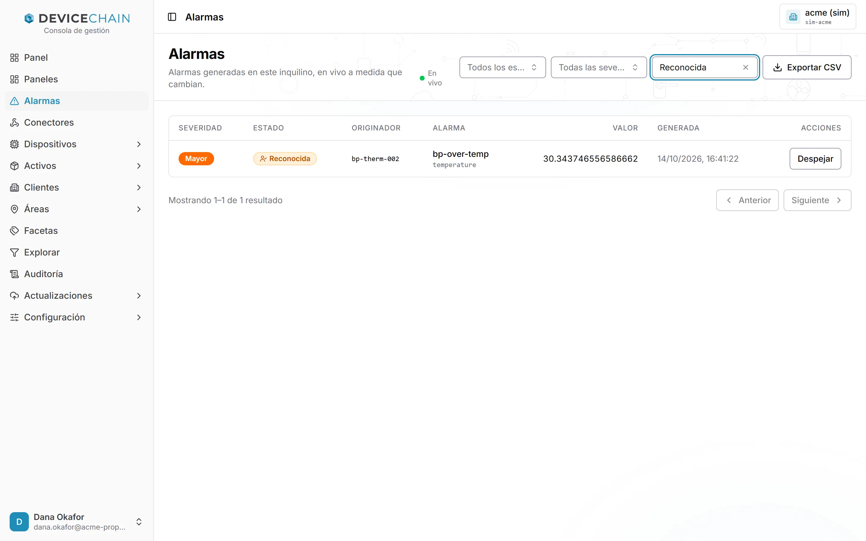866x541 pixels.
Task: Click the Configuración sliders icon
Action: [x=14, y=317]
